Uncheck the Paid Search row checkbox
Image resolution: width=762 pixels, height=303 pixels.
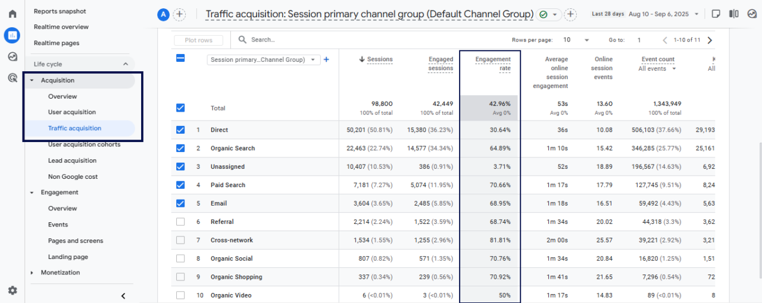tap(180, 185)
